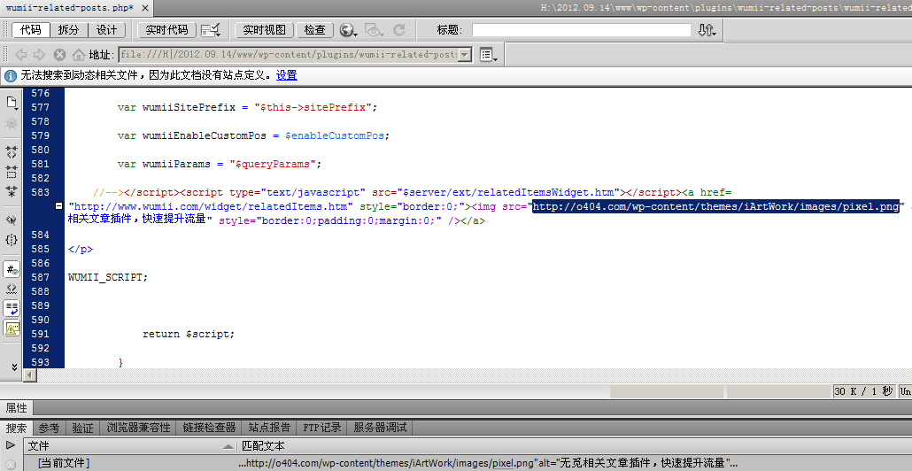Open view options list icon
The width and height of the screenshot is (912, 471).
(488, 55)
